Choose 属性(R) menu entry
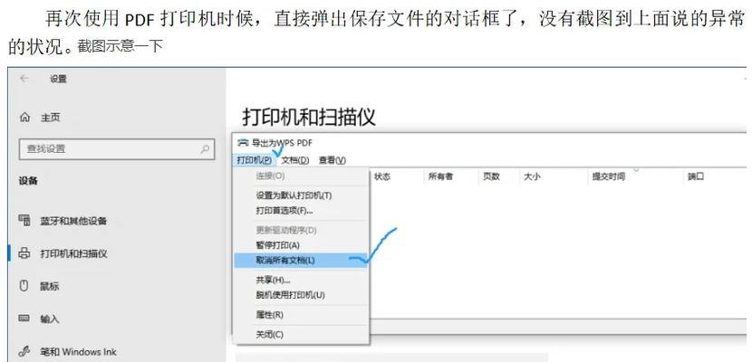Screen dimensions: 752x362 pos(269,315)
